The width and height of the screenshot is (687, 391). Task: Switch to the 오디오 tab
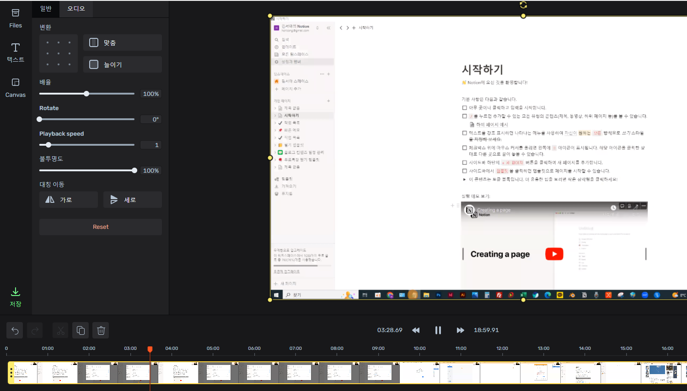pos(76,8)
